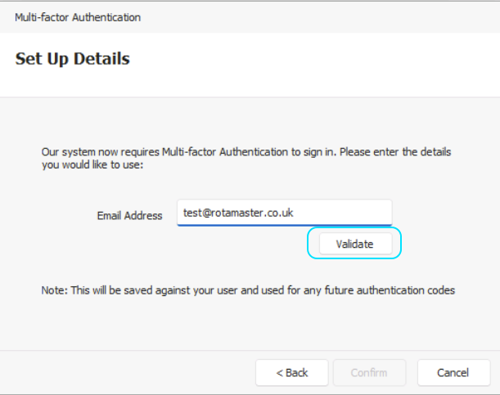Return to prior page via < Back
This screenshot has width=500, height=395.
coord(292,373)
